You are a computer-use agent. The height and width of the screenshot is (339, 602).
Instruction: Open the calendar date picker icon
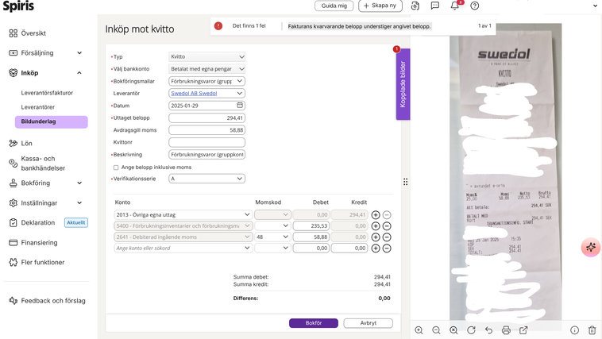240,106
